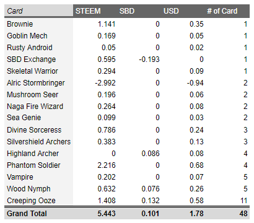Screen dimensions: 254x223
Task: Click the Card column header
Action: [15, 11]
